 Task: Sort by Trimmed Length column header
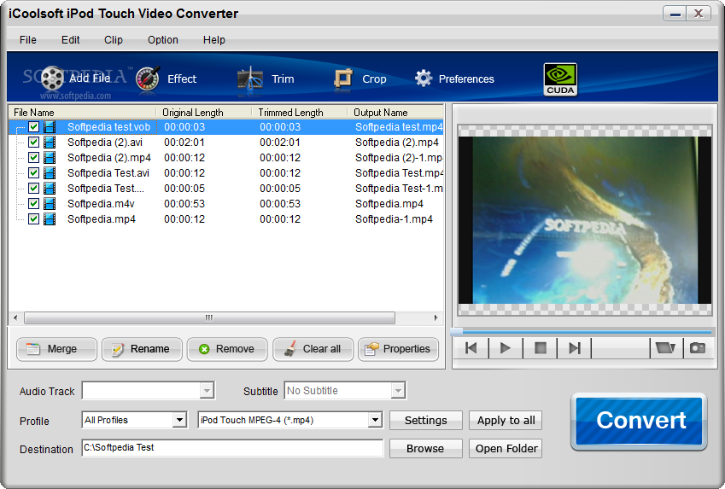coord(300,113)
